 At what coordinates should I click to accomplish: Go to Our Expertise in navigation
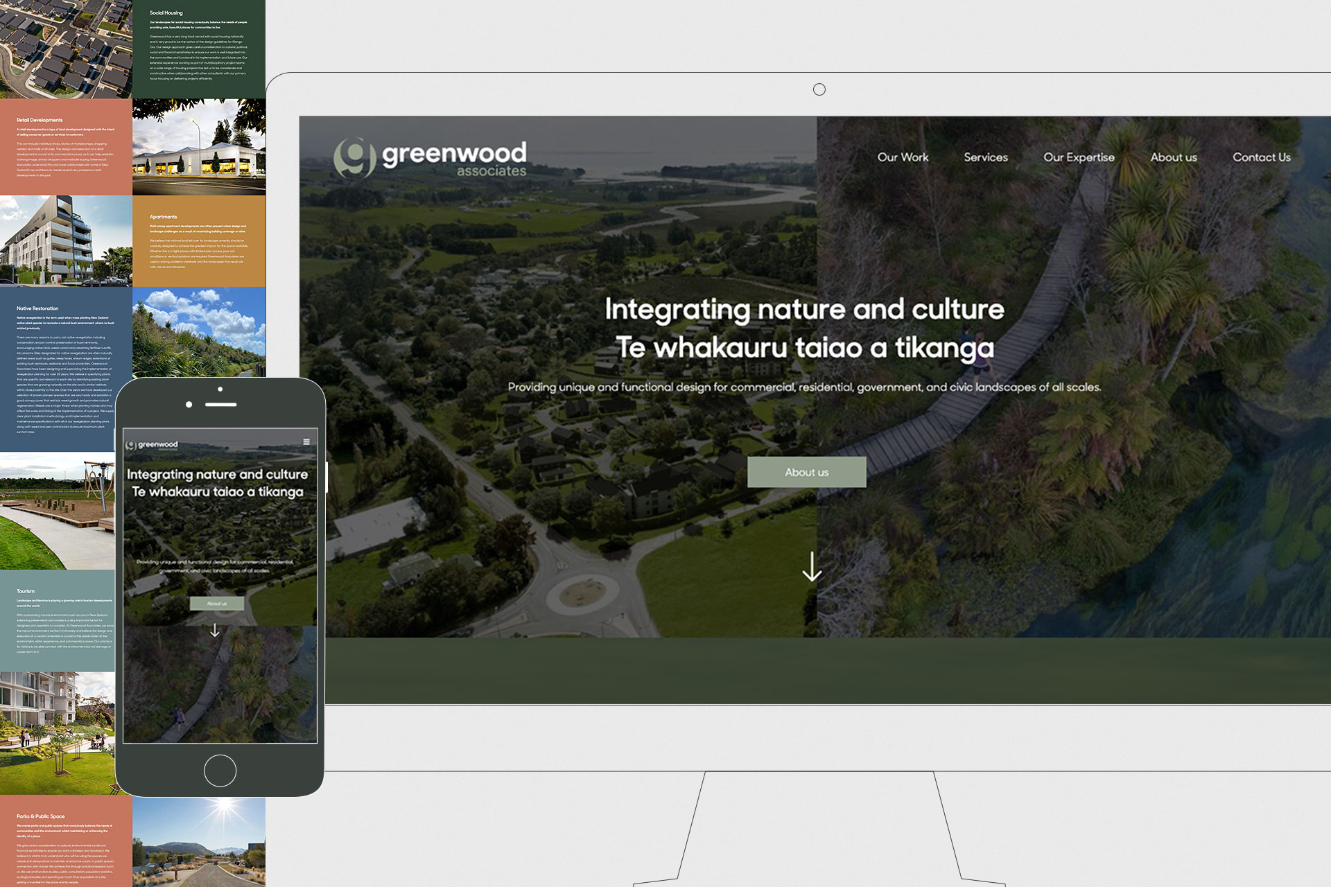coord(1079,157)
